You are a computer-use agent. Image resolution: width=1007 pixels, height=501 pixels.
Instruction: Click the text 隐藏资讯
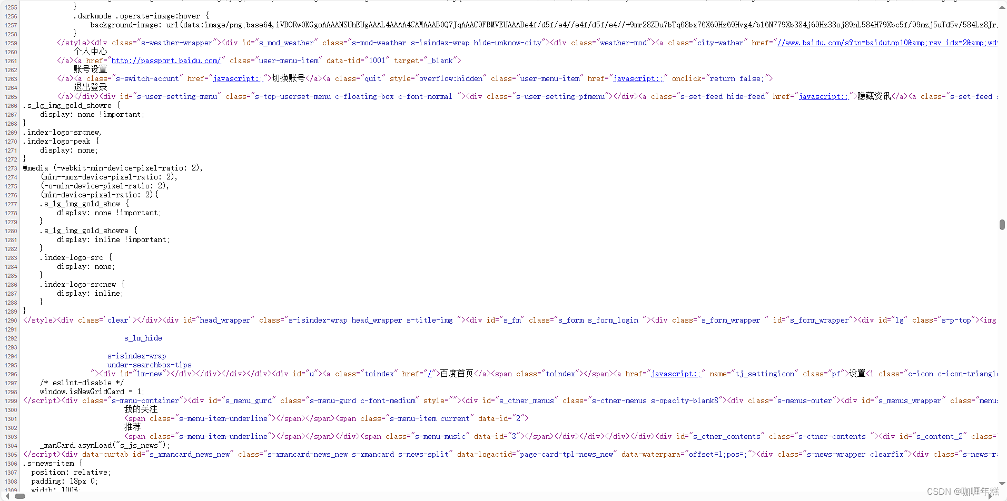[874, 96]
